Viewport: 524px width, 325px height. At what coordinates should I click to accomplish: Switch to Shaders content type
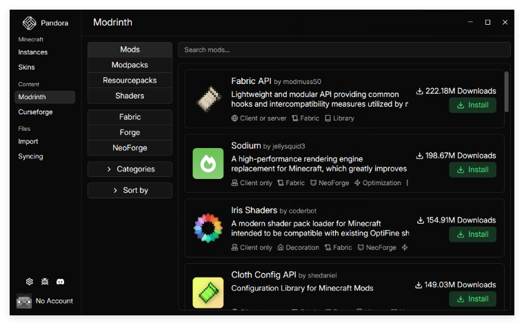pyautogui.click(x=130, y=96)
